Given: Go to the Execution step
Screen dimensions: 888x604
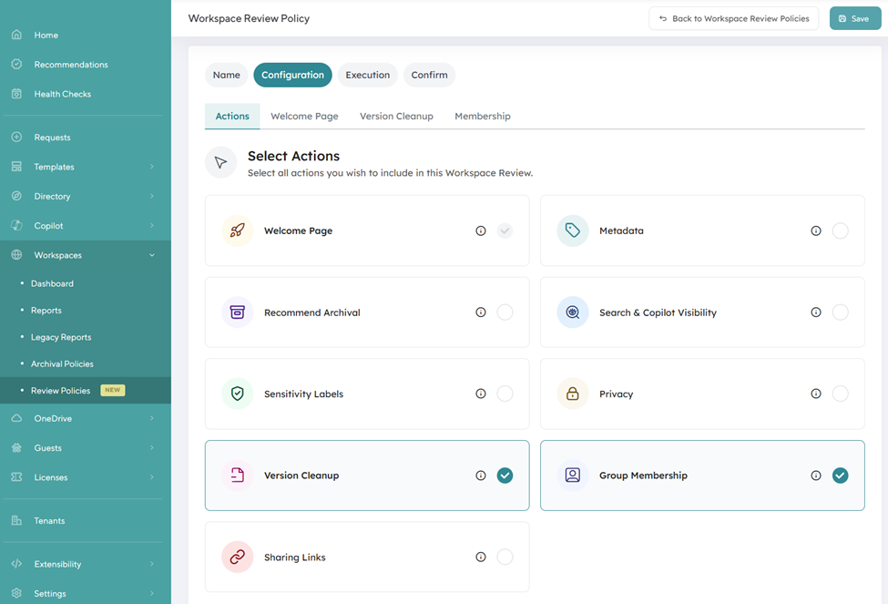Looking at the screenshot, I should click(x=368, y=75).
